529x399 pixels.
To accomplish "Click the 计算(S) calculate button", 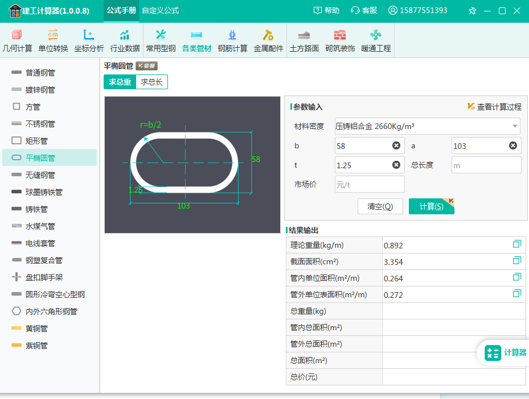I will (x=432, y=206).
